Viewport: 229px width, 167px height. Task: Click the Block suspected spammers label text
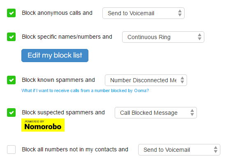(x=63, y=113)
